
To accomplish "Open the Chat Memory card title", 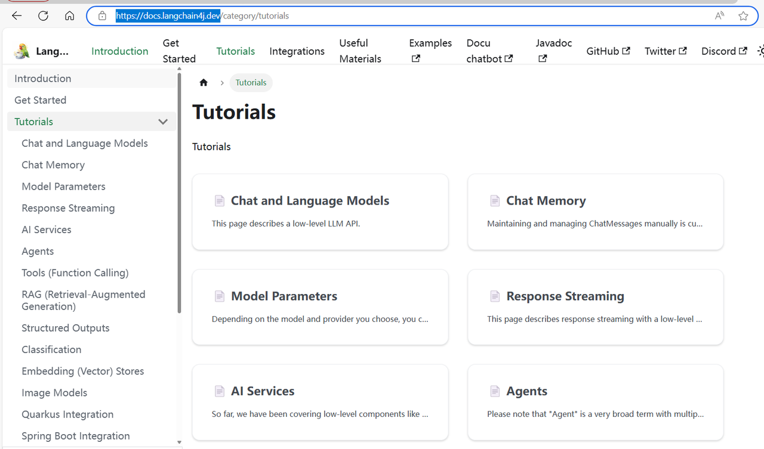I will click(x=546, y=201).
